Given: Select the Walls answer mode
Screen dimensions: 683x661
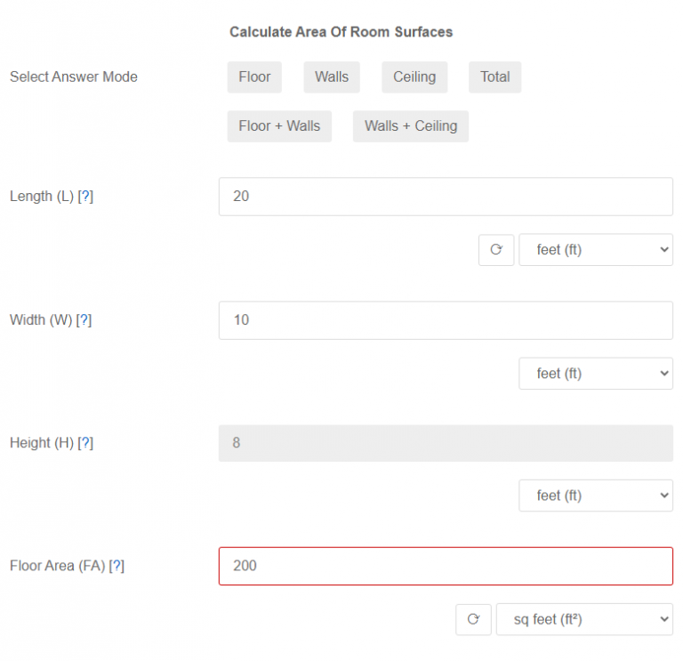Looking at the screenshot, I should point(332,77).
